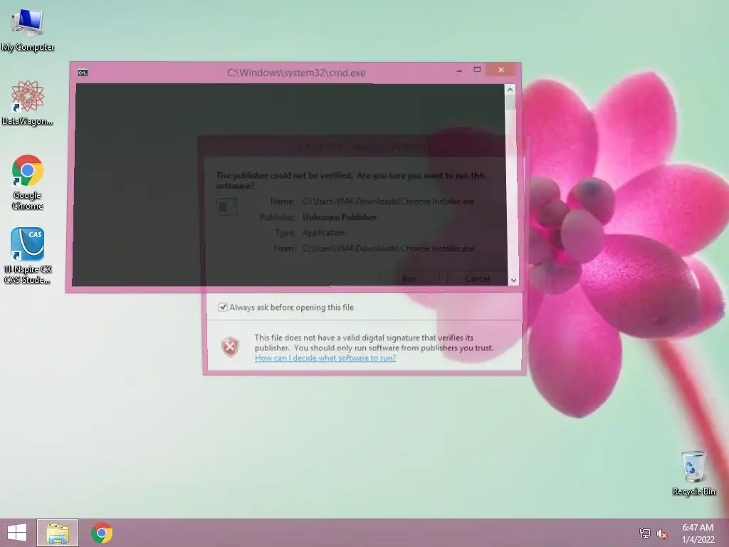
Task: Minimize the cmd.exe window
Action: click(x=459, y=71)
